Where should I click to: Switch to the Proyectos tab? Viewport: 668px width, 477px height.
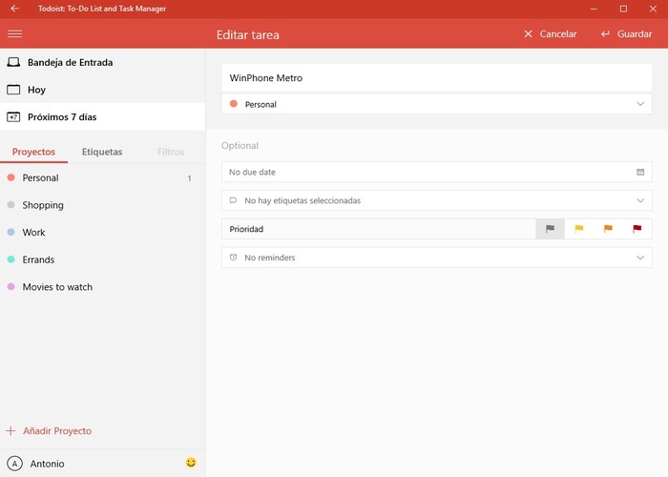(x=33, y=152)
